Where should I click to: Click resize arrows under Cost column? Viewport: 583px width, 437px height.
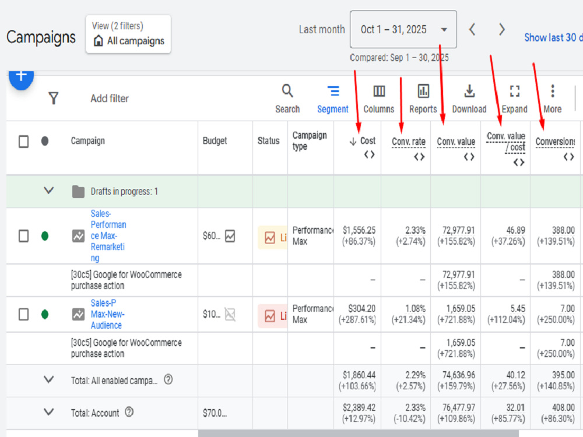[369, 154]
